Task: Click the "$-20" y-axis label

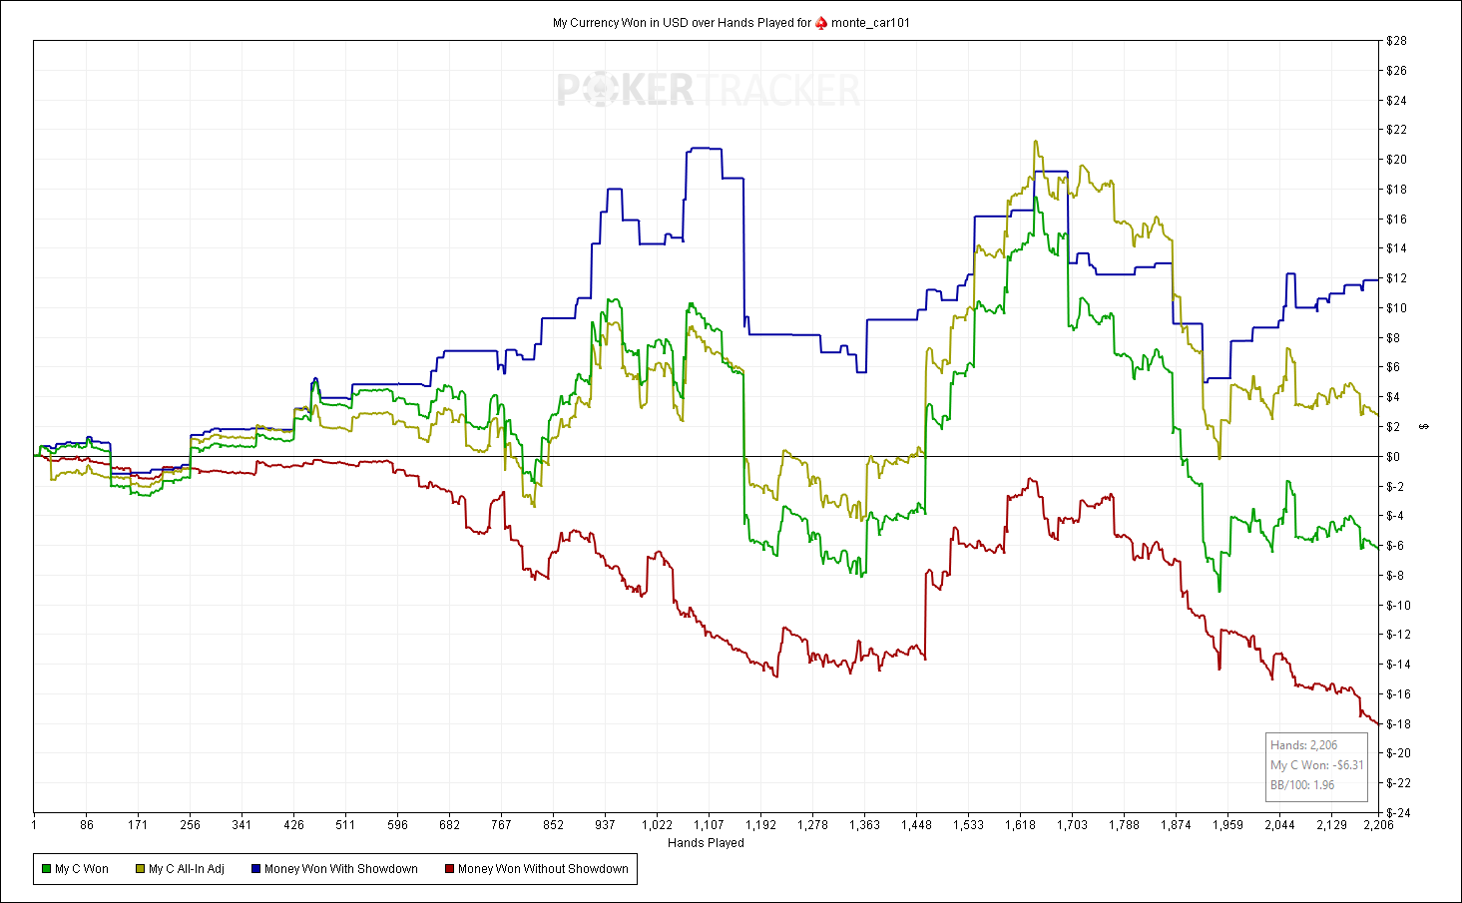Action: [x=1398, y=753]
